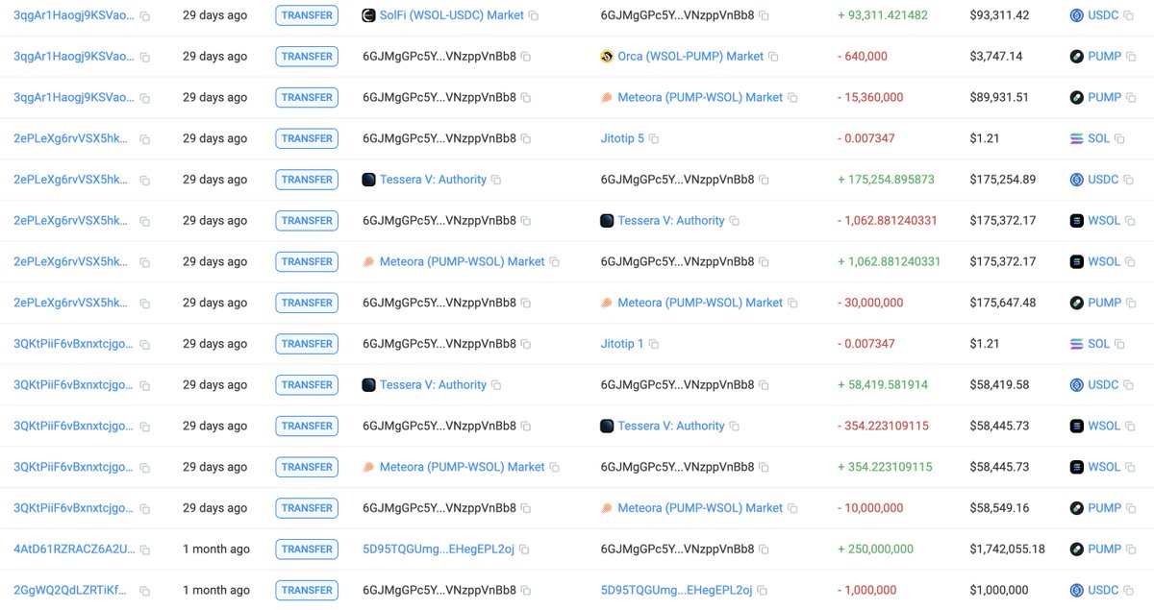Viewport: 1154px width, 610px height.
Task: Open the 5D95TQGUmg recipient in -1,000,000 row
Action: pyautogui.click(x=677, y=591)
